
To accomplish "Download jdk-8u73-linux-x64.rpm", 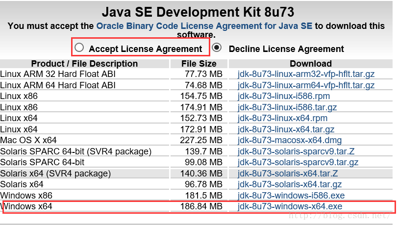I will (x=282, y=118).
